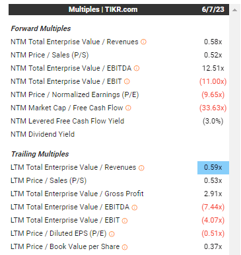The image size is (241, 255).
Task: Click info icon next to NTM Enterprise Value / EBITDA
Action: pyautogui.click(x=137, y=68)
